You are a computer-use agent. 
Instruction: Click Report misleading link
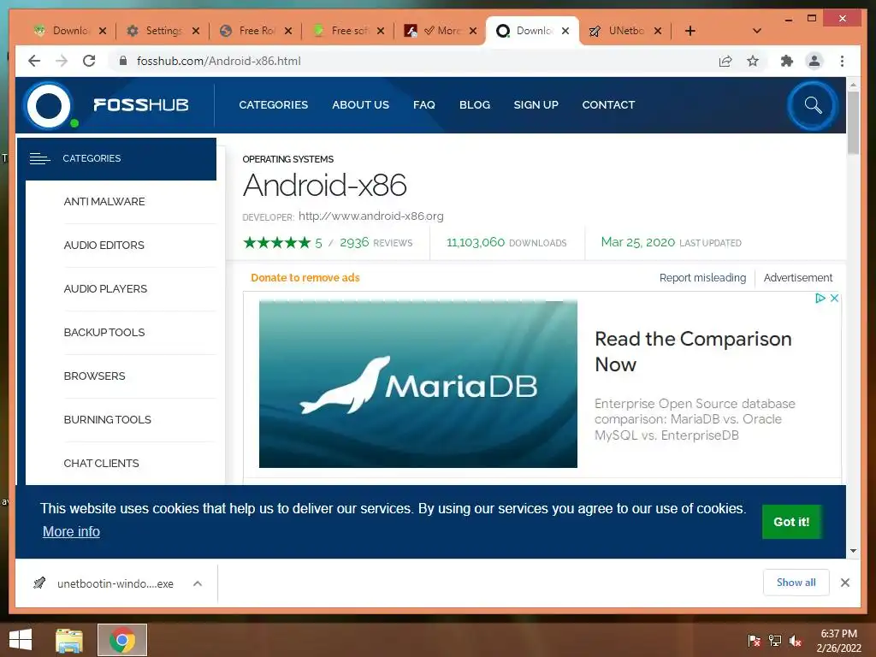coord(702,278)
